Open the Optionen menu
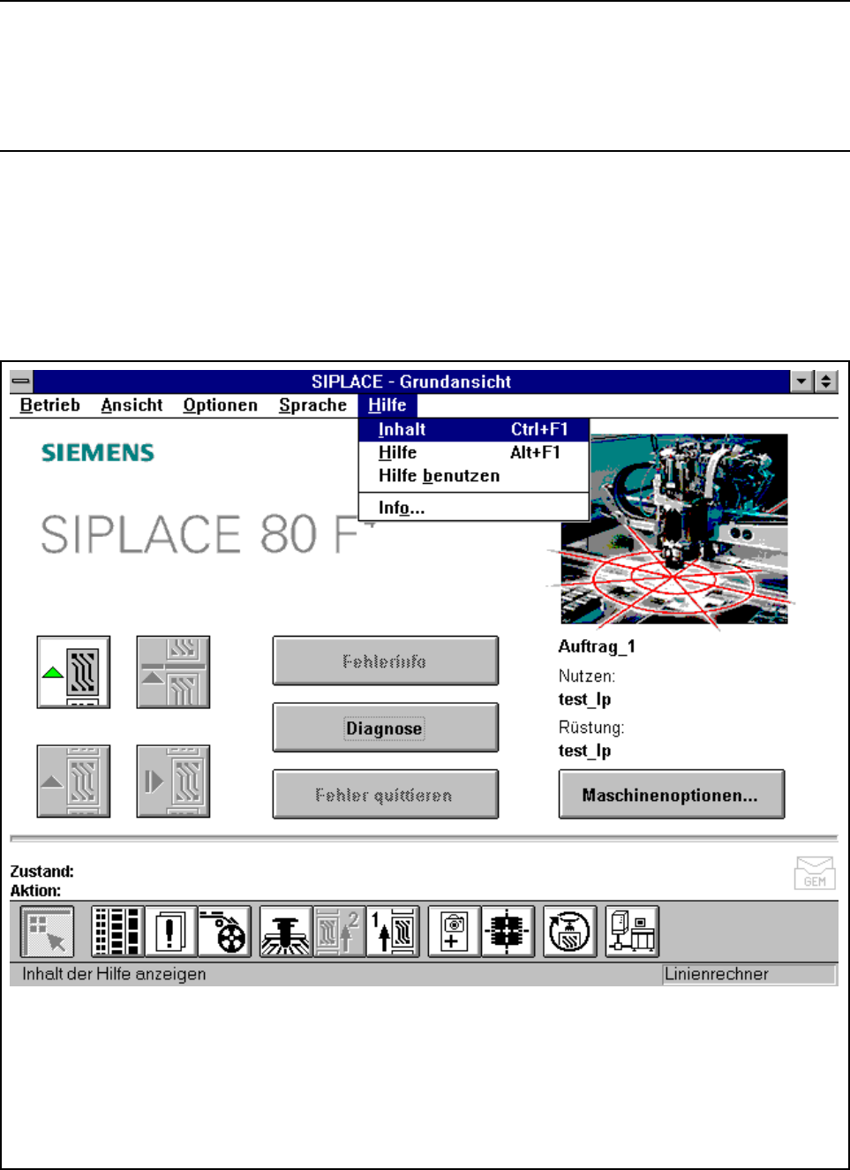This screenshot has width=850, height=1170. pyautogui.click(x=221, y=405)
